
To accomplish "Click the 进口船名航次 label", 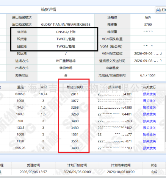I will point(22,17).
